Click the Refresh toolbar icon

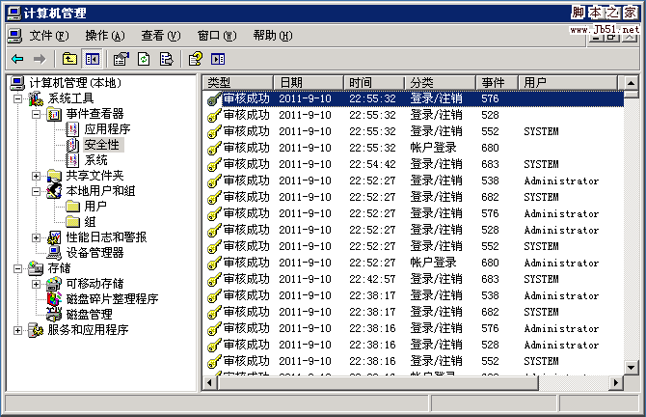[x=144, y=59]
